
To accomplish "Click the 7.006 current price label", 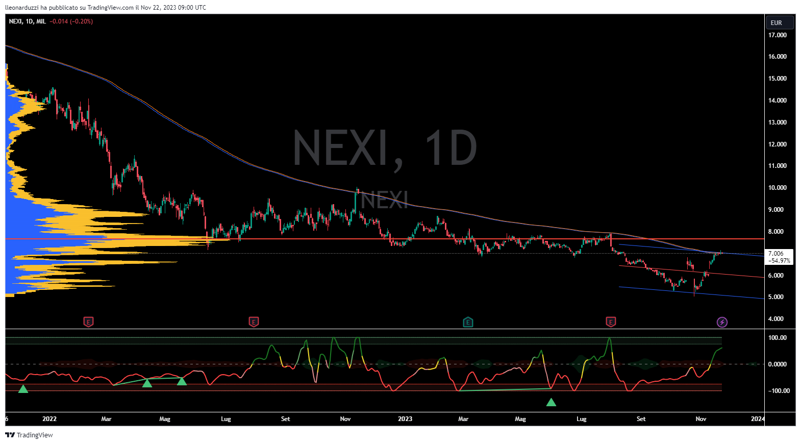I will click(775, 254).
